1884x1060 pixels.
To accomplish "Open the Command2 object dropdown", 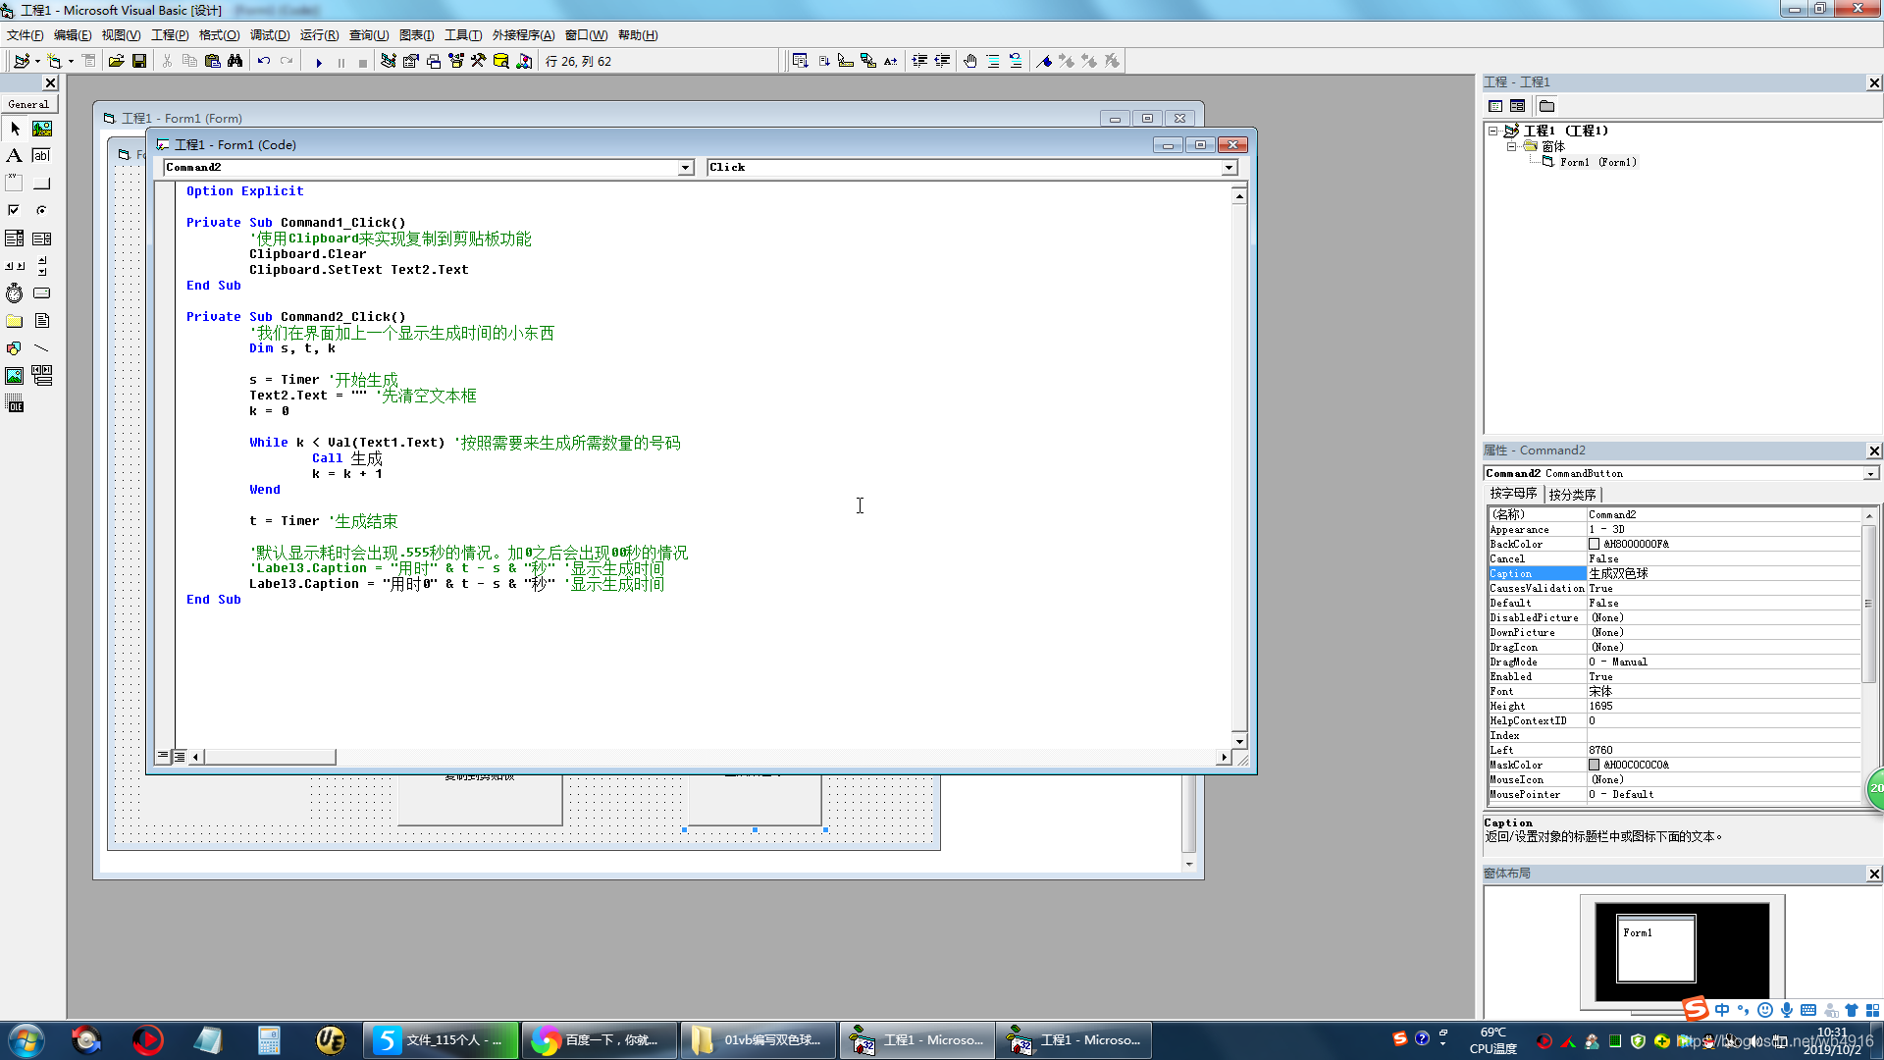I will 685,168.
